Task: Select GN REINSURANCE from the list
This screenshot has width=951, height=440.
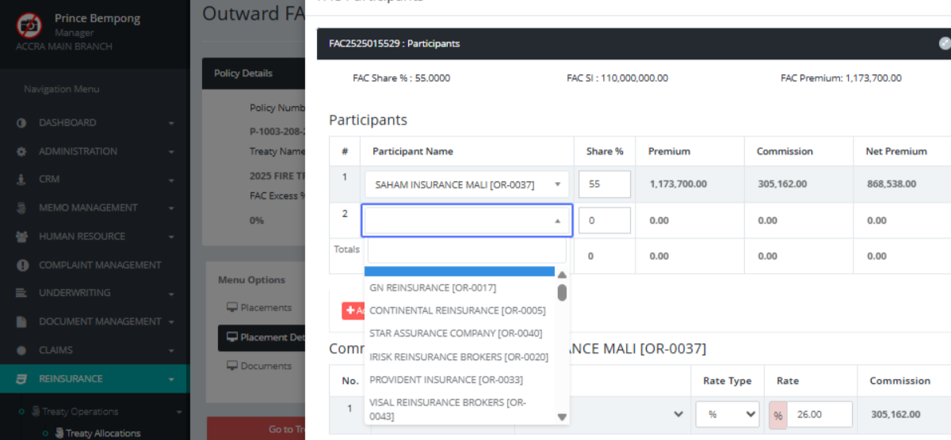Action: click(433, 288)
